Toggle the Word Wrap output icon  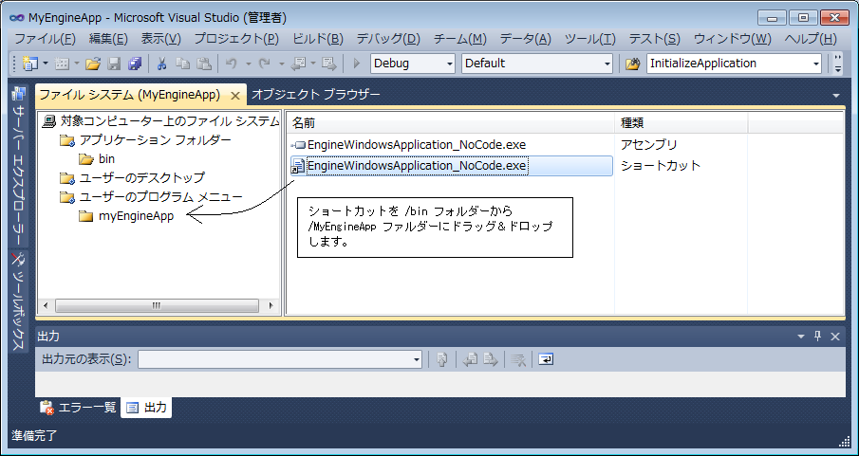[546, 359]
